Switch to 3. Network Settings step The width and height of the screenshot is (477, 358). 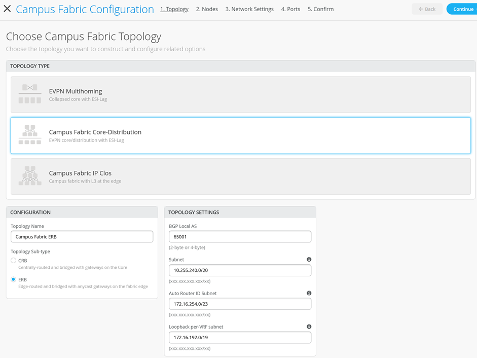[249, 9]
